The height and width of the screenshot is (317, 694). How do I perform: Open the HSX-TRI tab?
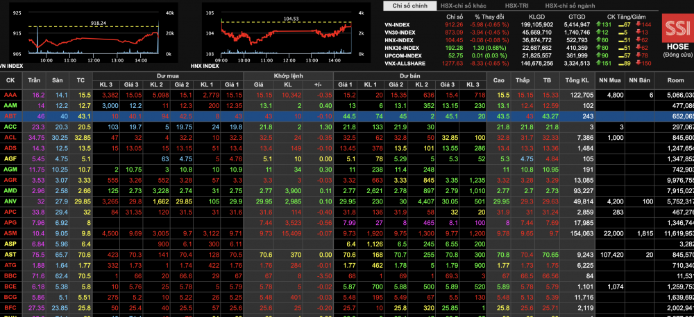(x=516, y=6)
